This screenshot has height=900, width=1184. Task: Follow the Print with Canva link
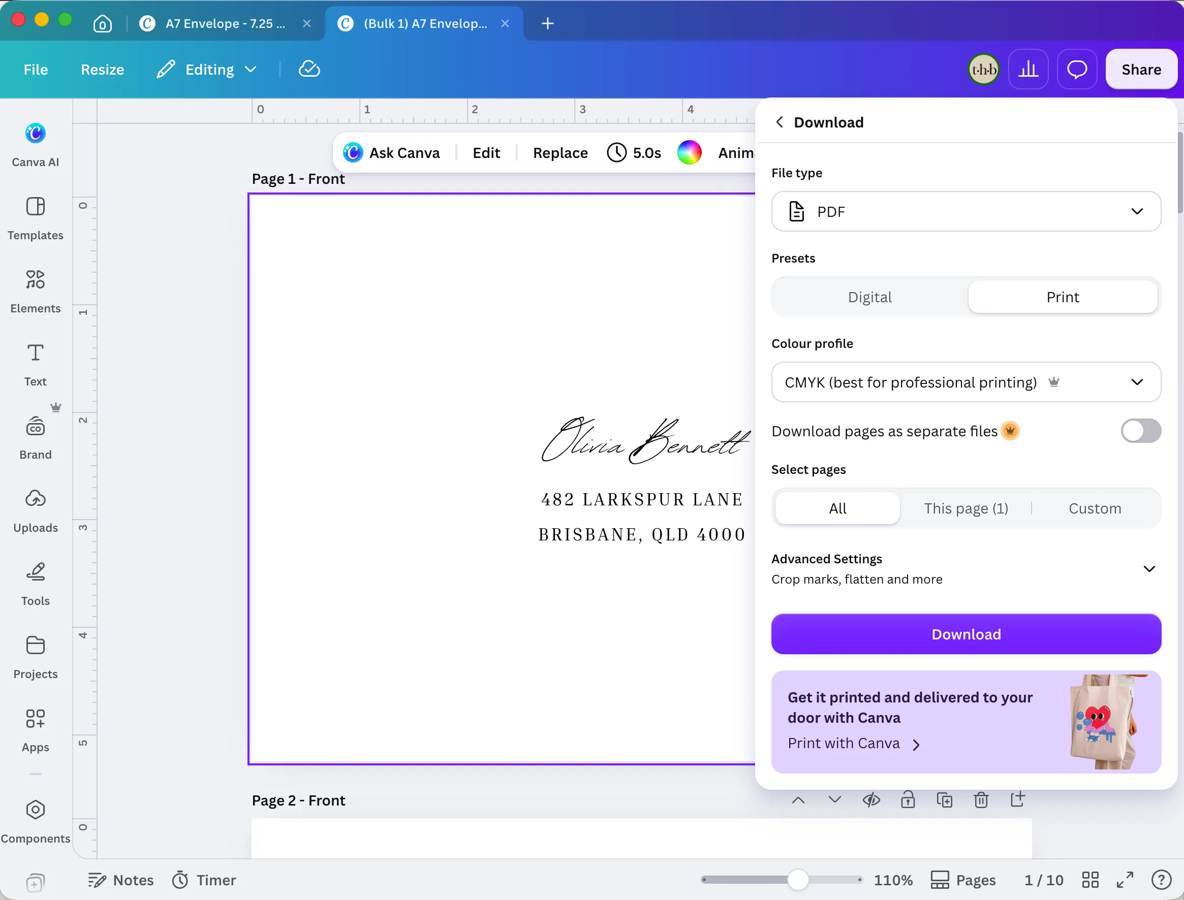pyautogui.click(x=853, y=743)
